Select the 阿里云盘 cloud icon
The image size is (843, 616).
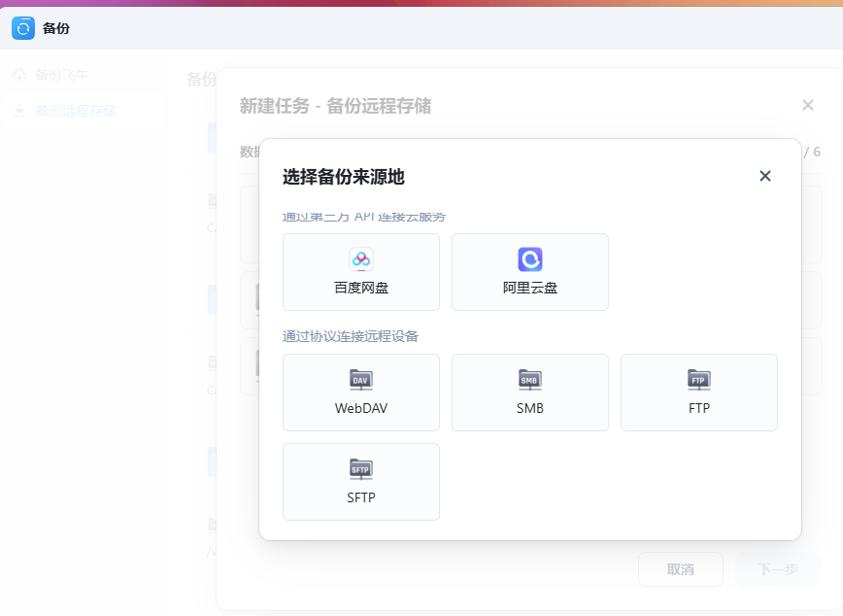[x=530, y=259]
